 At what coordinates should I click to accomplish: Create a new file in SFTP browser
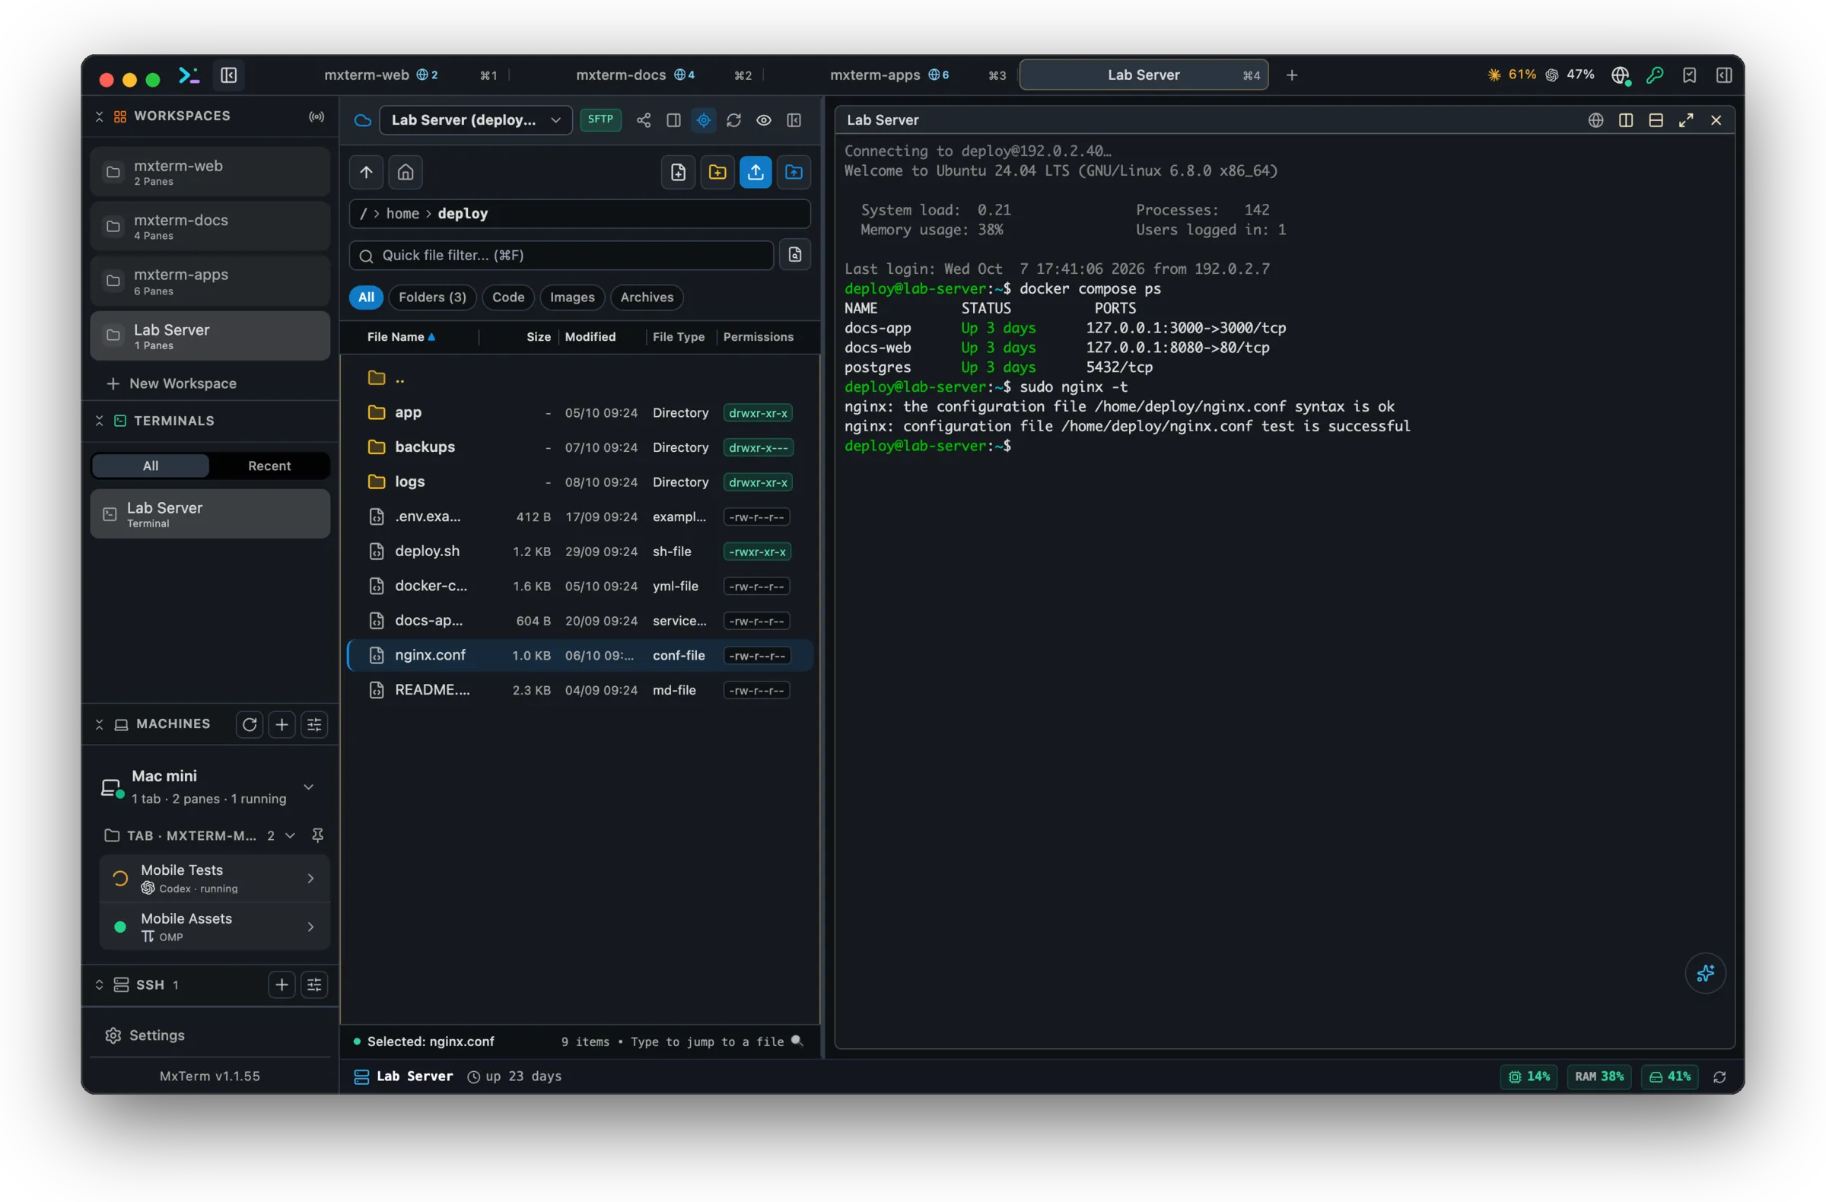pyautogui.click(x=678, y=172)
